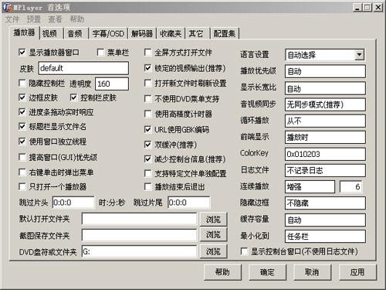
Task: Click the 确定 button
Action: coord(267,272)
